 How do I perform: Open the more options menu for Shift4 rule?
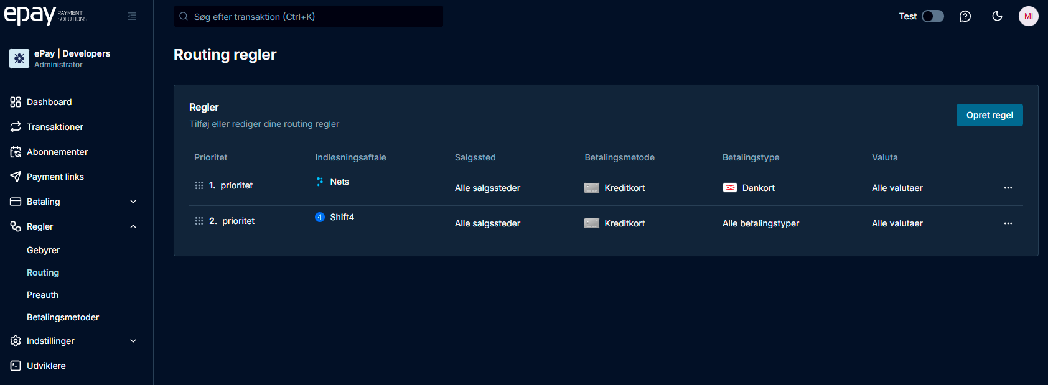click(1008, 223)
